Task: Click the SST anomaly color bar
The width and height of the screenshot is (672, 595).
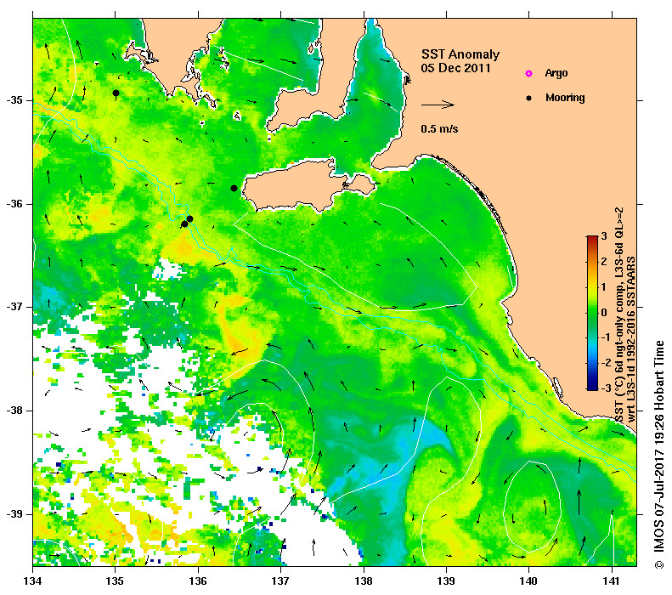Action: click(x=592, y=313)
